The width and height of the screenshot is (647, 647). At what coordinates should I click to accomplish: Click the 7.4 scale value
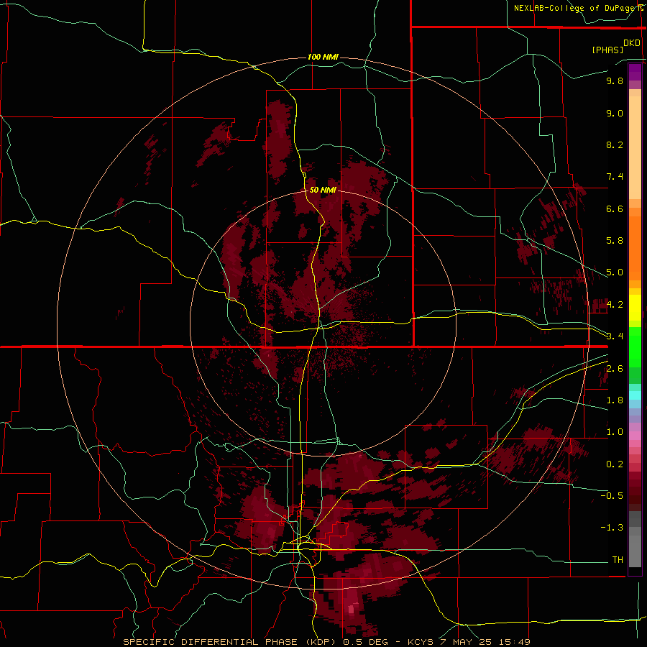[x=615, y=177]
